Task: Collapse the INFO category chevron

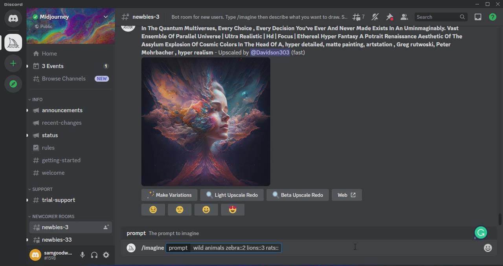Action: pos(29,99)
